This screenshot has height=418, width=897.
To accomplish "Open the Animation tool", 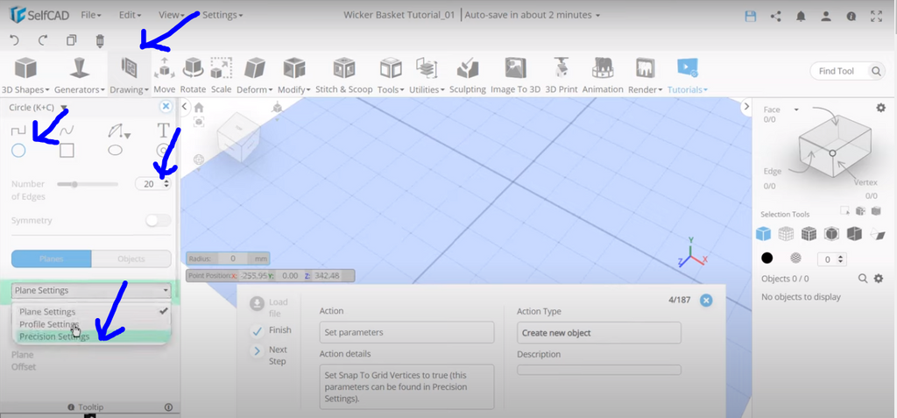I will pos(603,75).
